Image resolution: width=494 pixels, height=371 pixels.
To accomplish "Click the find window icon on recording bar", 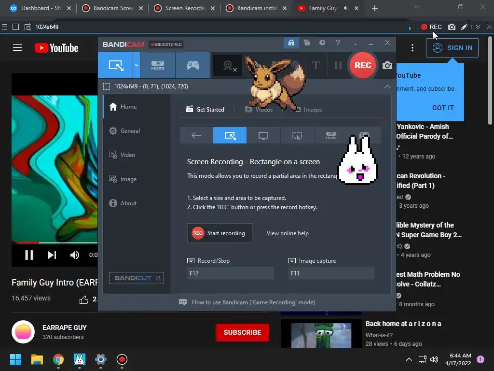I will 27,27.
